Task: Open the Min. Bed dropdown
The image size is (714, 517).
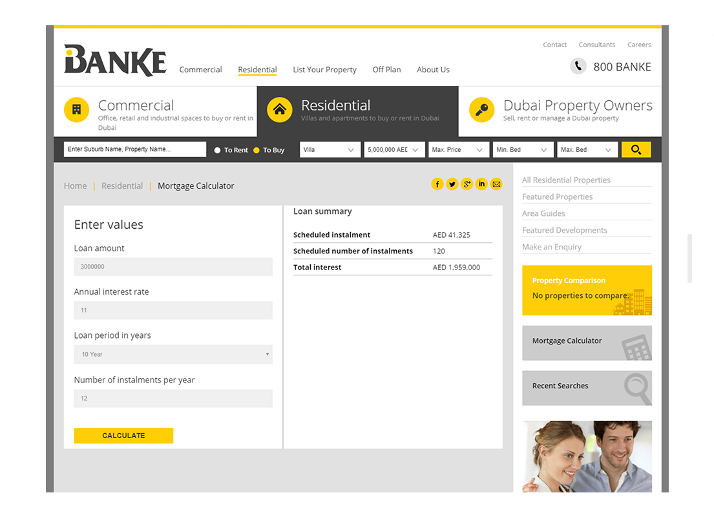Action: (x=523, y=149)
